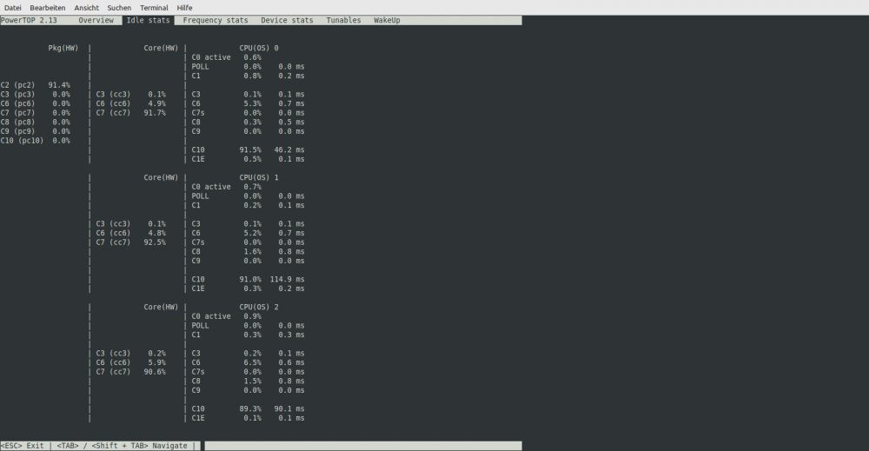Open the Hilfe menu

(x=184, y=8)
